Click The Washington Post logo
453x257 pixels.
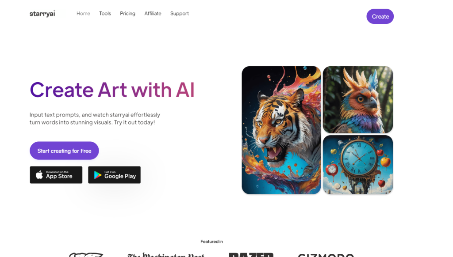[x=166, y=255]
